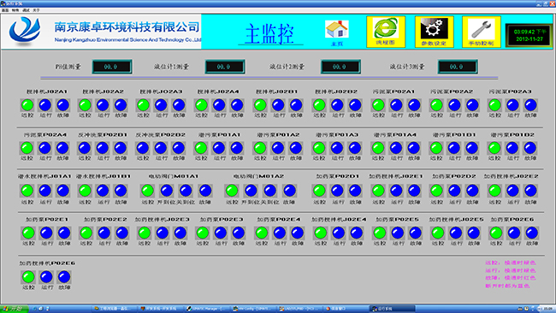Viewport: 556px width, 313px height.
Task: Open the flow chart IE icon
Action: pos(386,32)
